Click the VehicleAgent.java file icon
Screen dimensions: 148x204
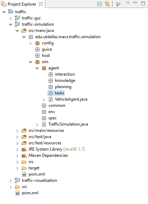click(x=50, y=99)
